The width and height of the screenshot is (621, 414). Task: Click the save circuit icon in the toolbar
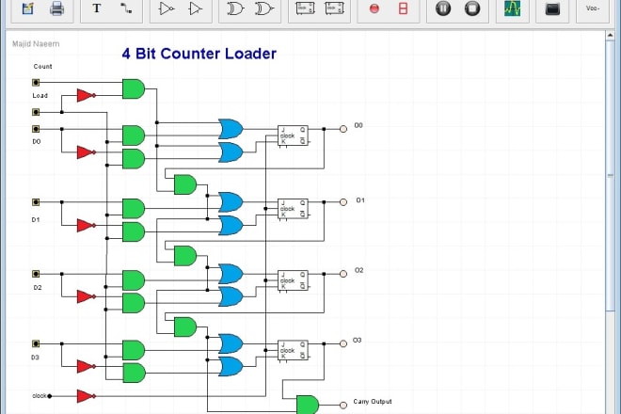pyautogui.click(x=27, y=8)
